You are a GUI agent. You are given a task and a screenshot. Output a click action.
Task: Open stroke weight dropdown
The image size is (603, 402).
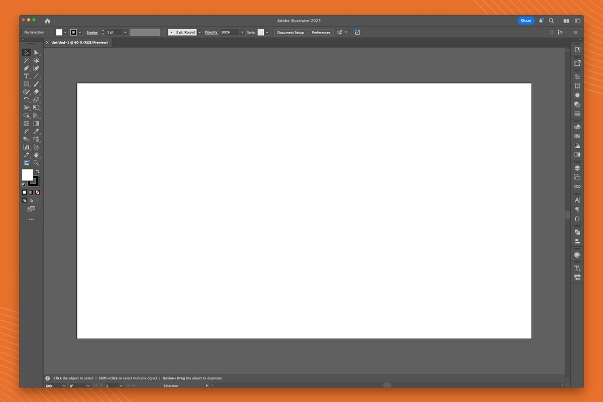pos(125,32)
